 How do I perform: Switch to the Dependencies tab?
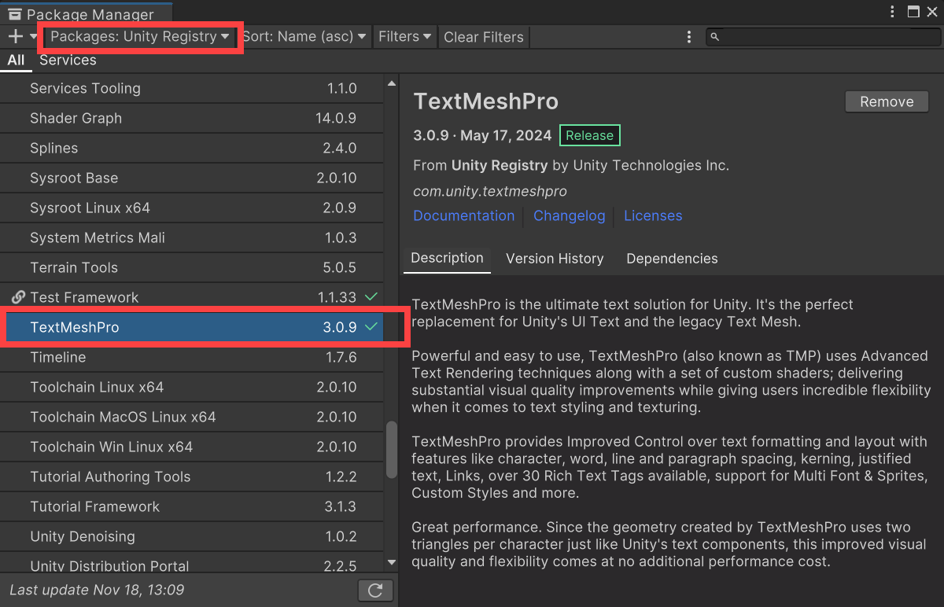pos(672,259)
